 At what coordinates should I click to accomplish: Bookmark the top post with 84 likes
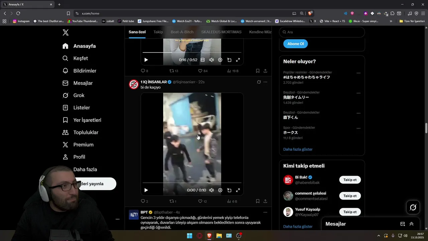click(258, 71)
